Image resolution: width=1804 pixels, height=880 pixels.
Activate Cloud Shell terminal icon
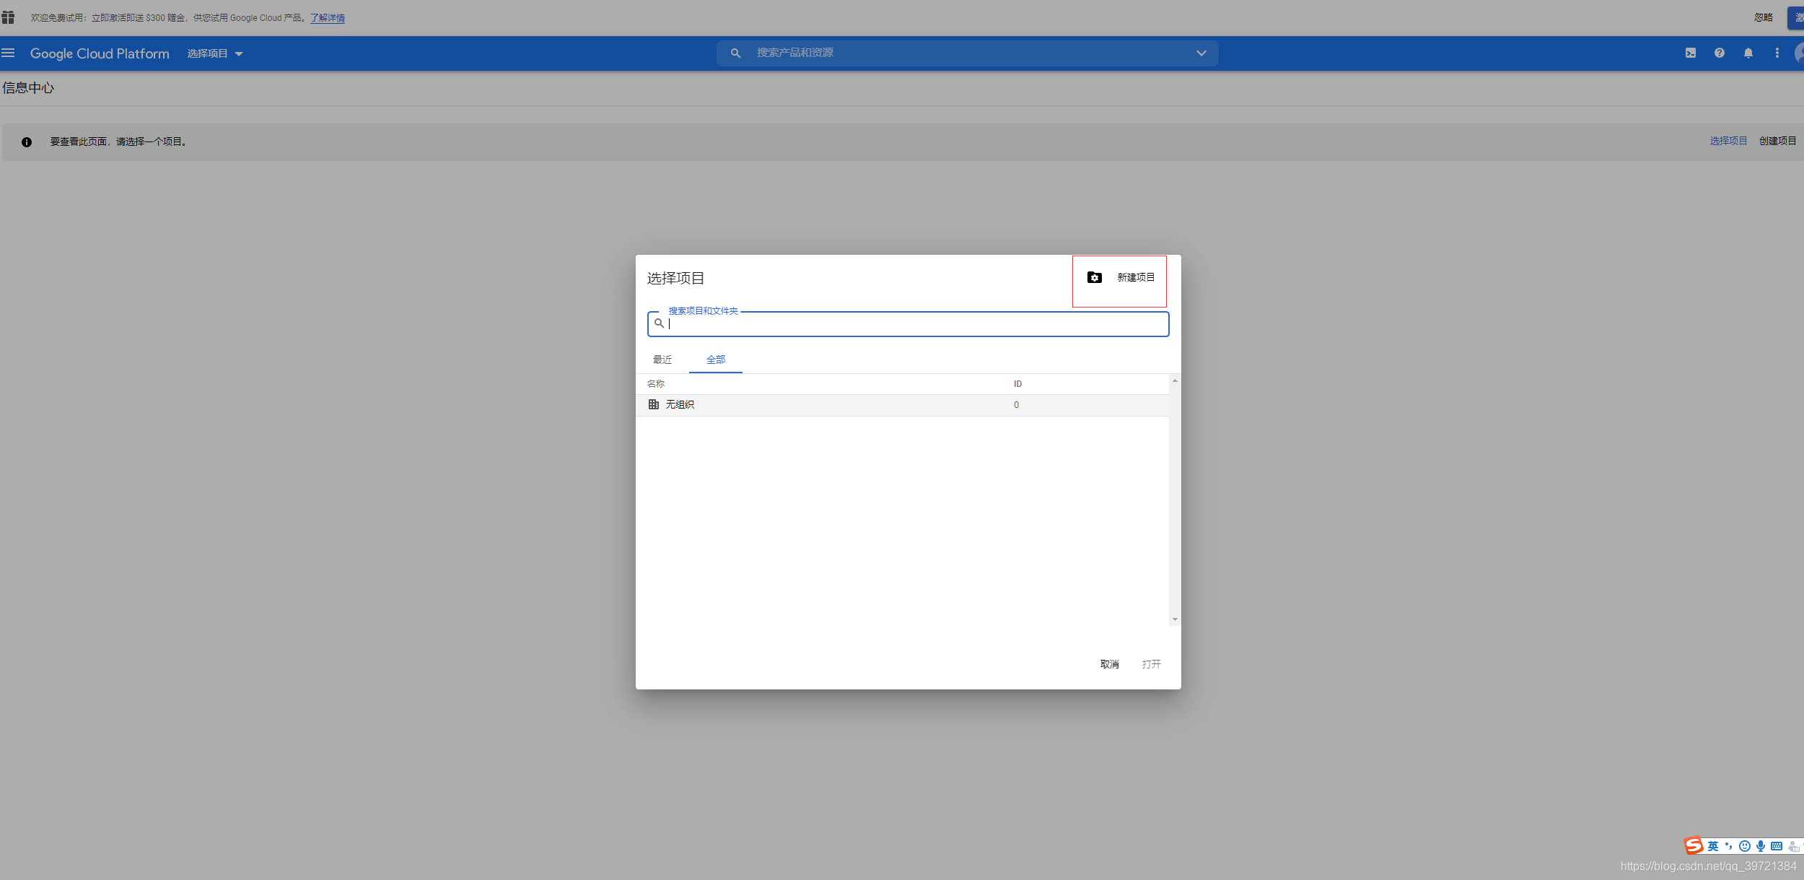click(x=1691, y=53)
